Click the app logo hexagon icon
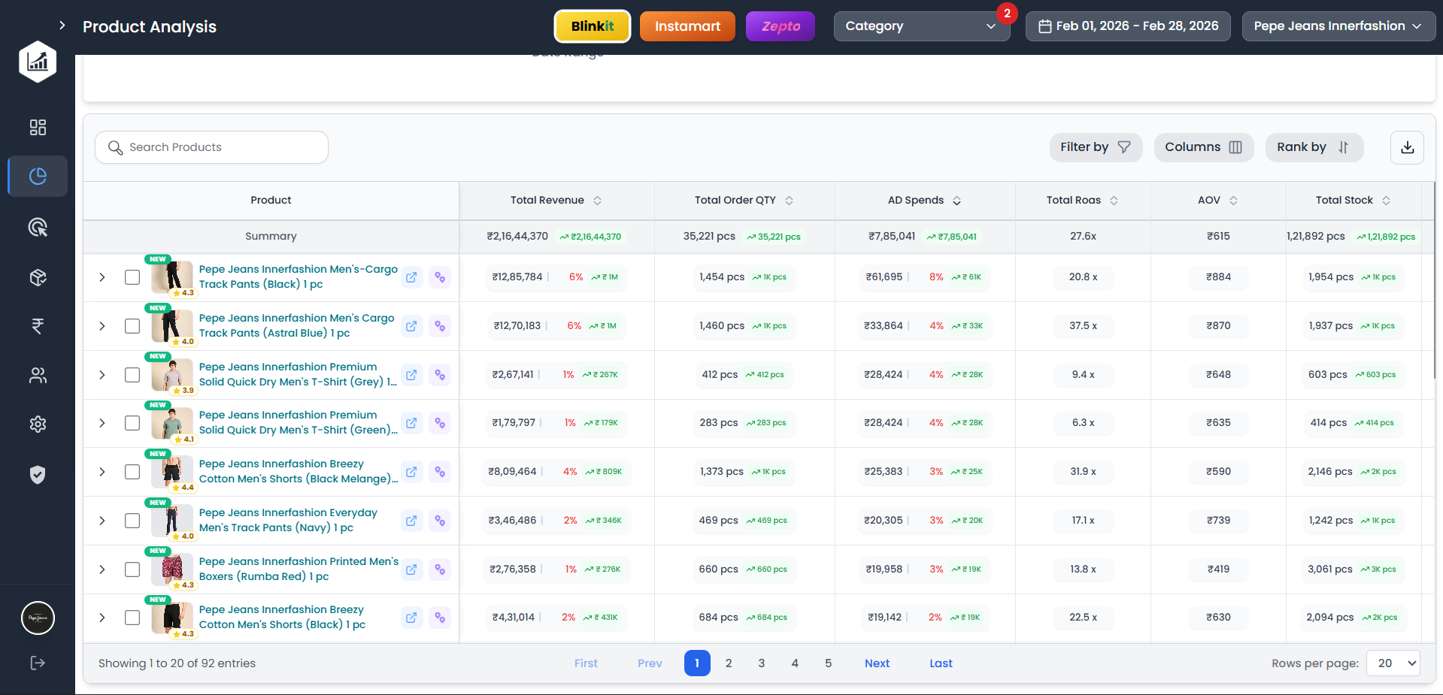The height and width of the screenshot is (695, 1443). pos(38,62)
